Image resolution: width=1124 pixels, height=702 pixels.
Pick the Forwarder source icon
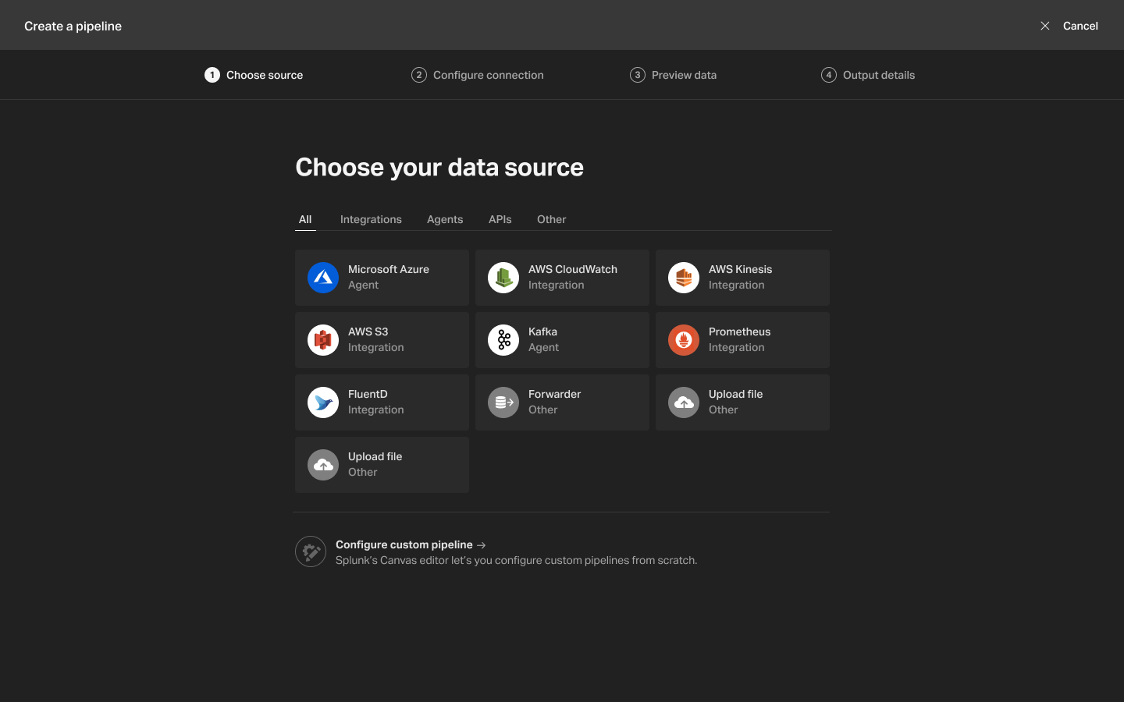(x=503, y=402)
